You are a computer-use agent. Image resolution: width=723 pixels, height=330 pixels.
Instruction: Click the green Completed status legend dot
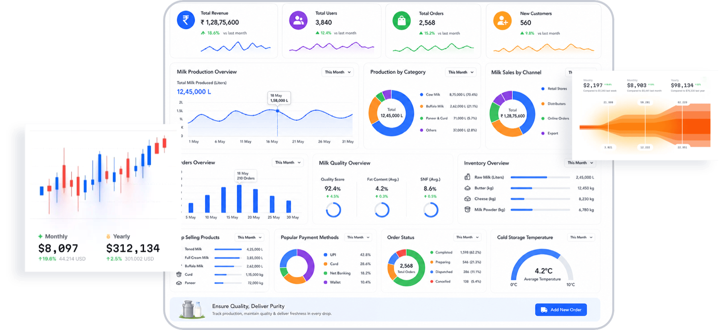pos(432,252)
